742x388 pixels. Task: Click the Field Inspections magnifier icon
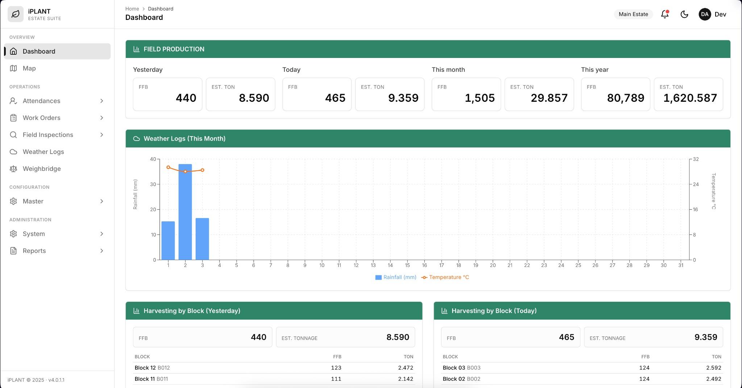(13, 135)
